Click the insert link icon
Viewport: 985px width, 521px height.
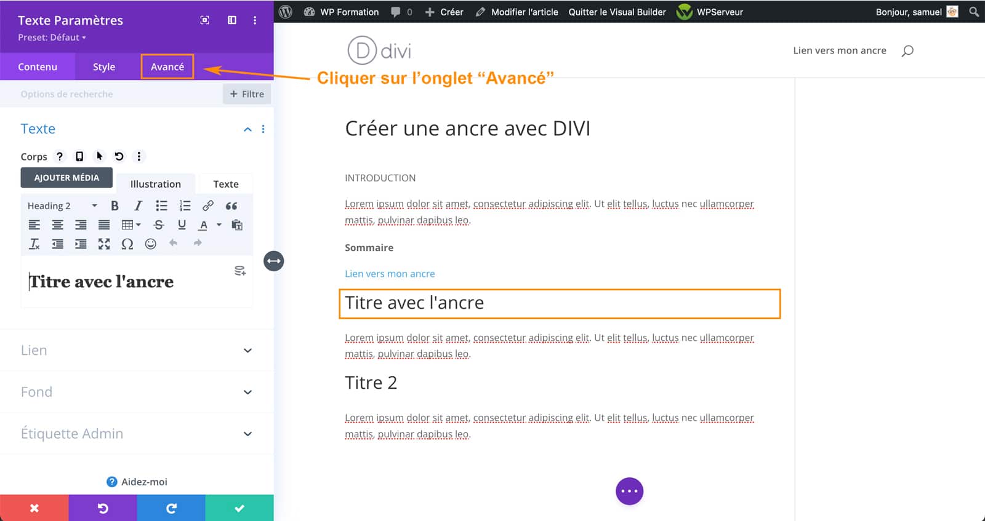[x=208, y=206]
